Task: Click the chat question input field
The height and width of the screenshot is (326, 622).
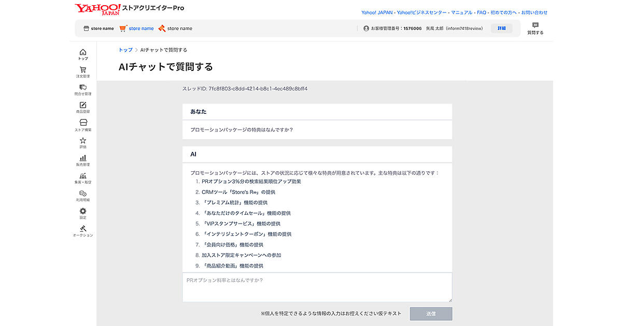Action: pos(317,287)
